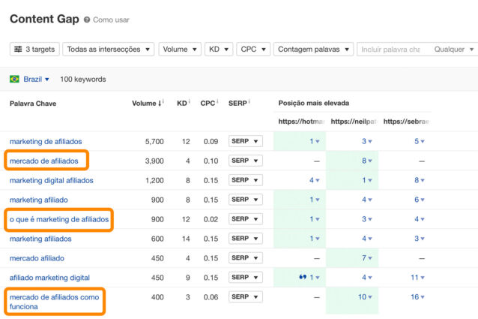Expand the Todas as intersecções dropdown

[109, 50]
